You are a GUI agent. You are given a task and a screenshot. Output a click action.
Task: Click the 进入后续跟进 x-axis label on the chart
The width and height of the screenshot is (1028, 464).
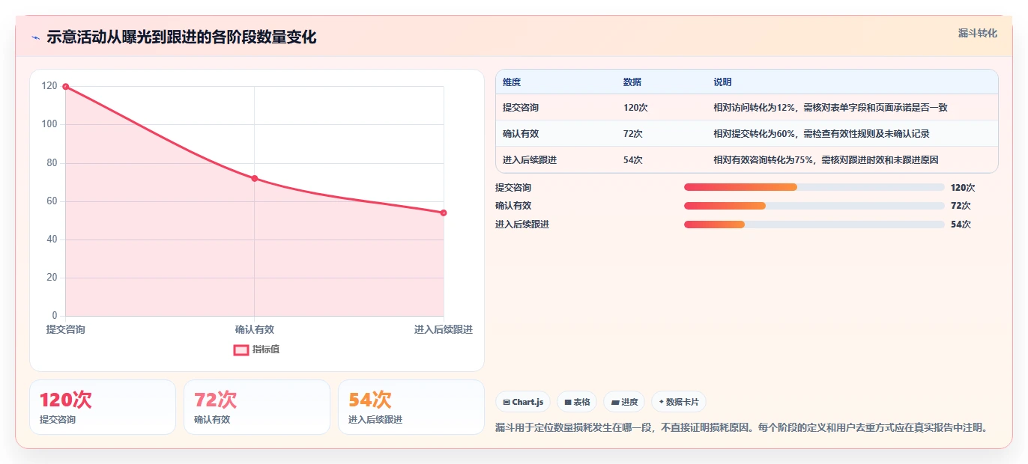444,329
